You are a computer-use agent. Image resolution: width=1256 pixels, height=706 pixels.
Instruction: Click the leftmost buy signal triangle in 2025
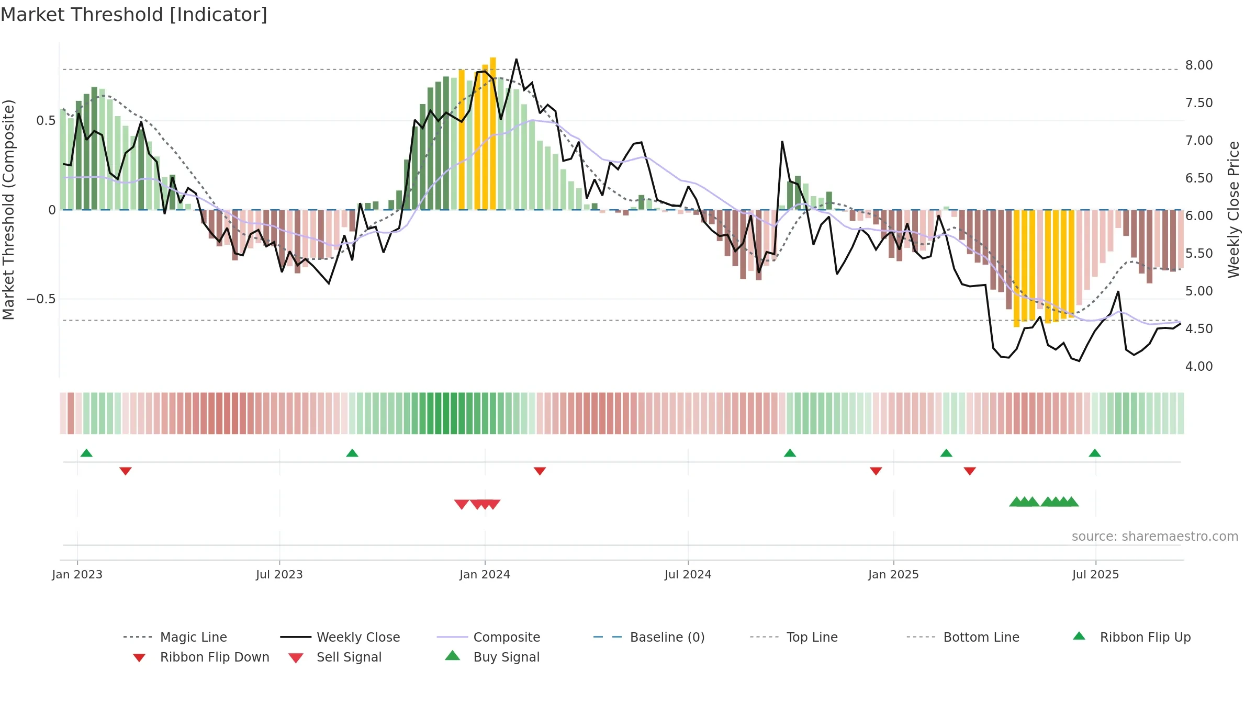1016,502
